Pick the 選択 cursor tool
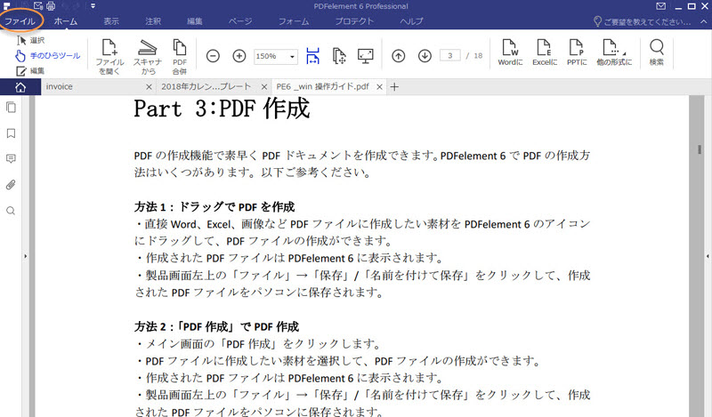 [x=30, y=40]
